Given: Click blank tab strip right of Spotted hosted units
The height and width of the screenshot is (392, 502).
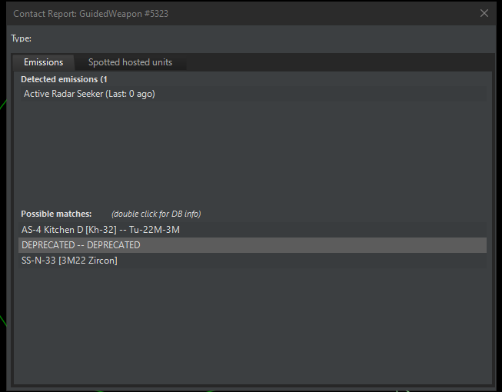Looking at the screenshot, I should [338, 62].
